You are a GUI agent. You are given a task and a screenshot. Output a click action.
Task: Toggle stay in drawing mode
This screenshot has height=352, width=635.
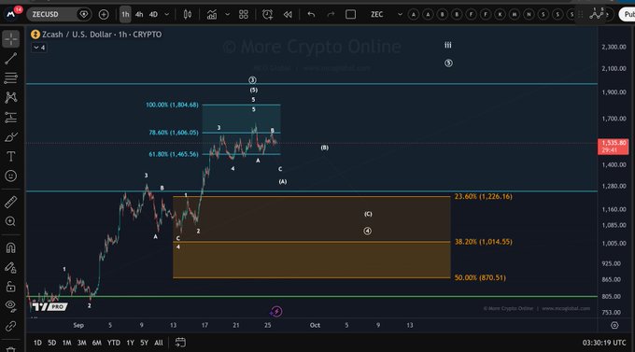(11, 267)
